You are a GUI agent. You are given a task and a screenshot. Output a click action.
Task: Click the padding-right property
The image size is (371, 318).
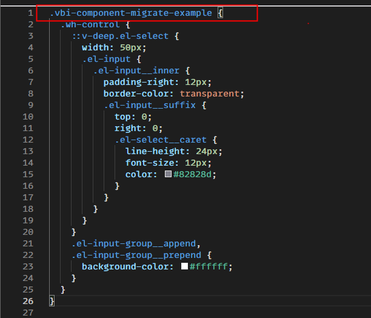point(139,82)
